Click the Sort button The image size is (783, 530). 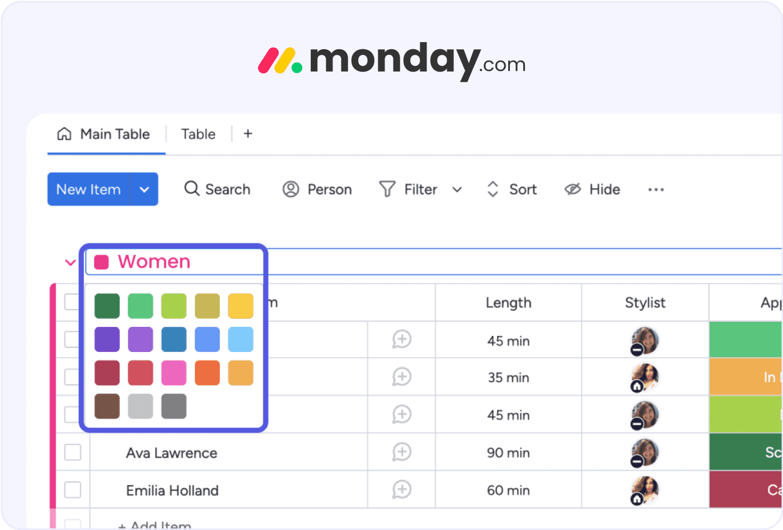[x=512, y=189]
